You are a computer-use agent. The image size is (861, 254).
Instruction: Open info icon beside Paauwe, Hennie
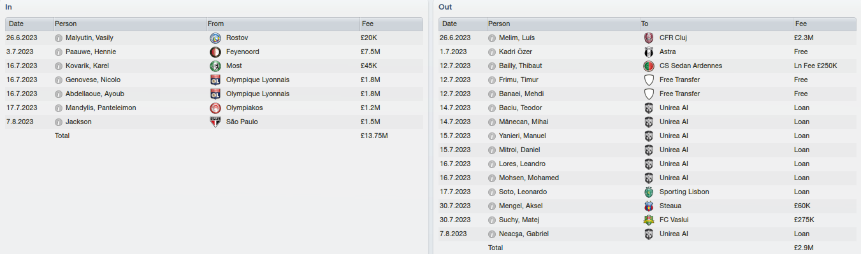click(x=59, y=52)
